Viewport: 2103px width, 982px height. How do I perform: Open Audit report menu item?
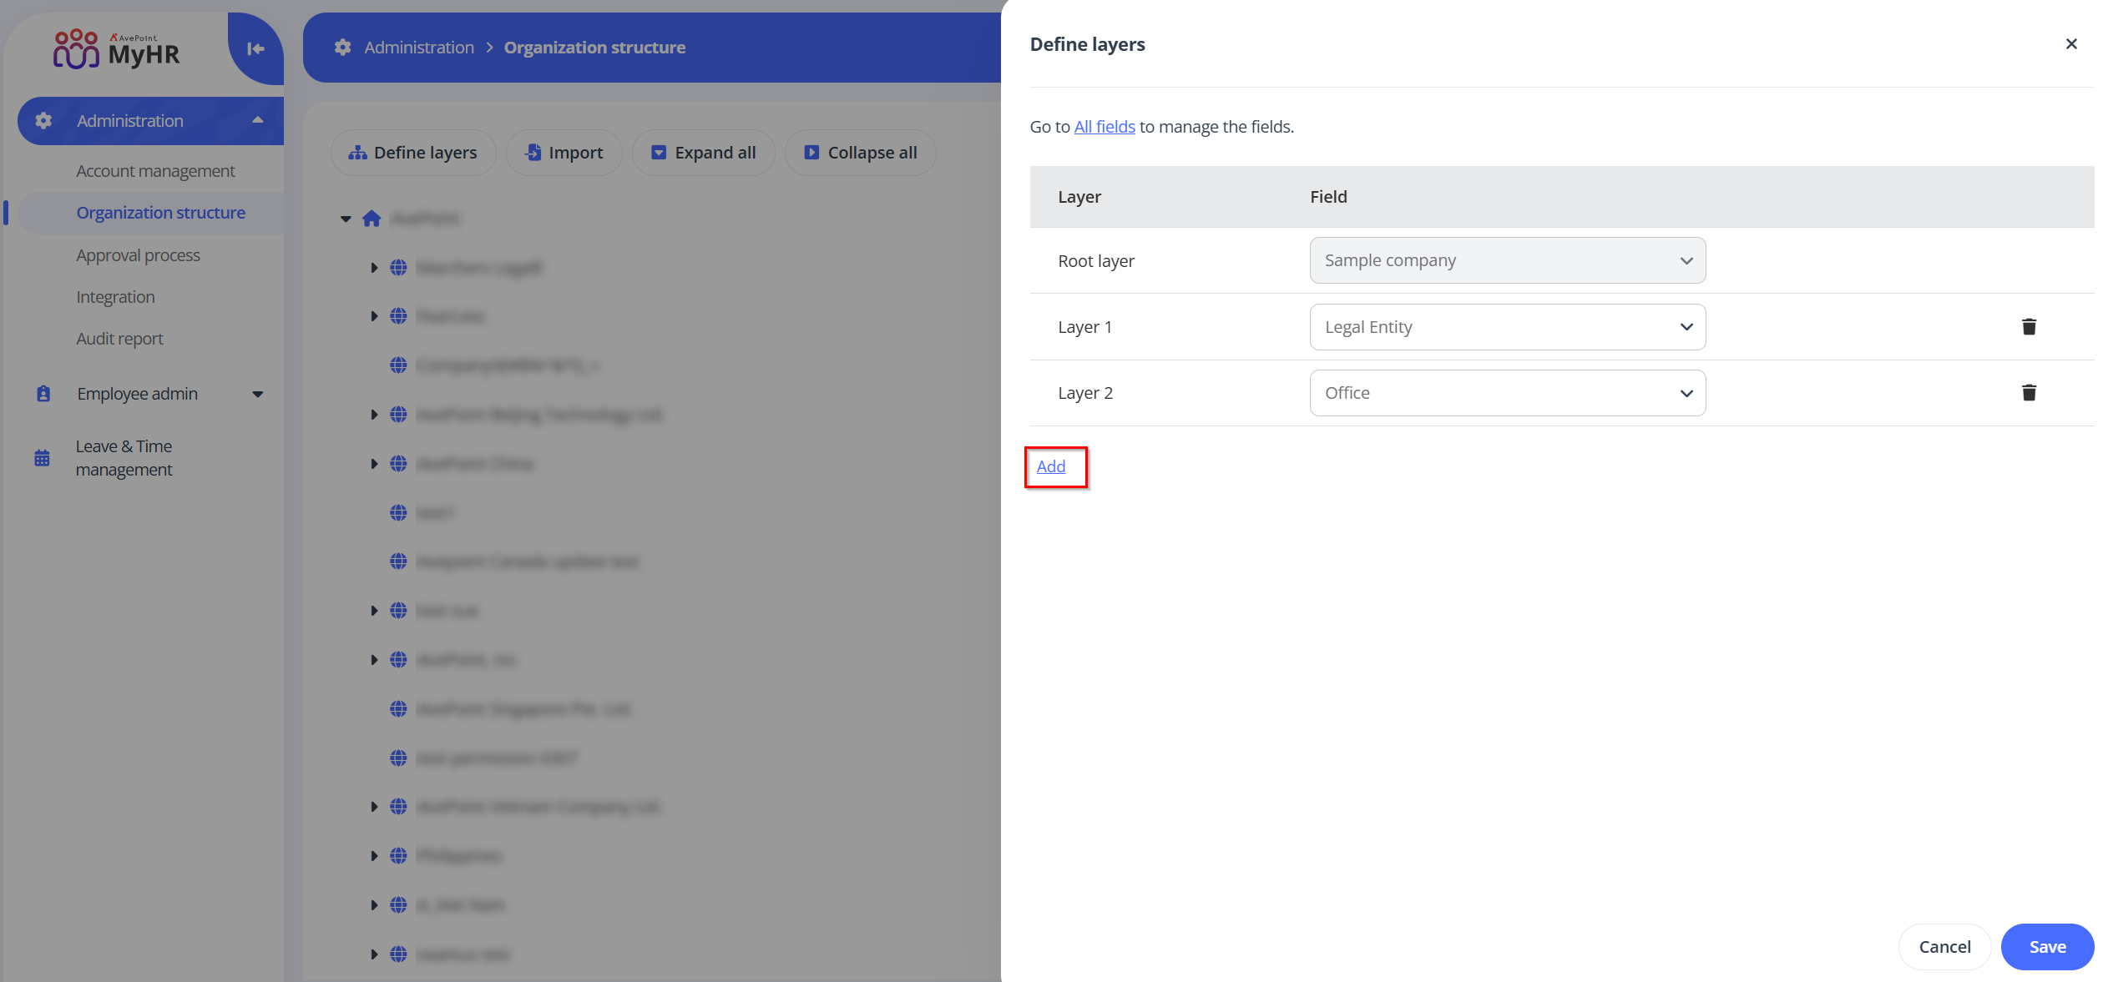(x=119, y=339)
